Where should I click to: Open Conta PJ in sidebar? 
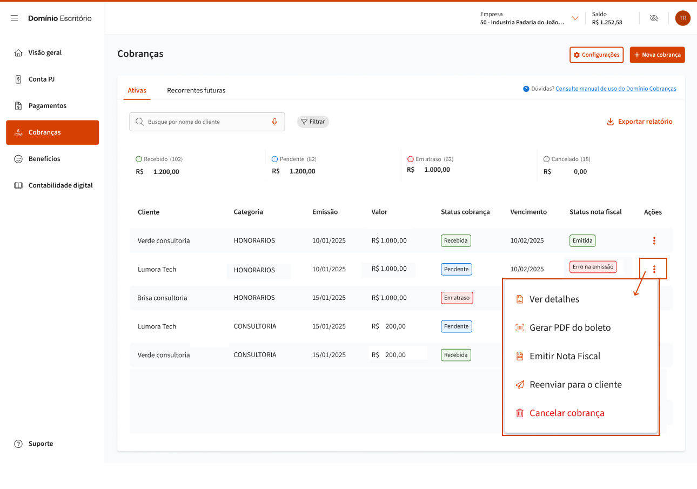point(42,79)
